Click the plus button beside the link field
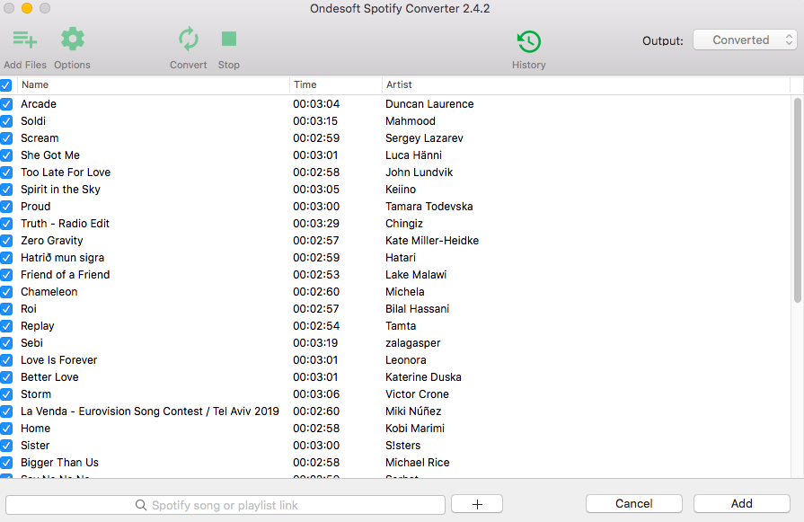804x522 pixels. click(x=477, y=504)
